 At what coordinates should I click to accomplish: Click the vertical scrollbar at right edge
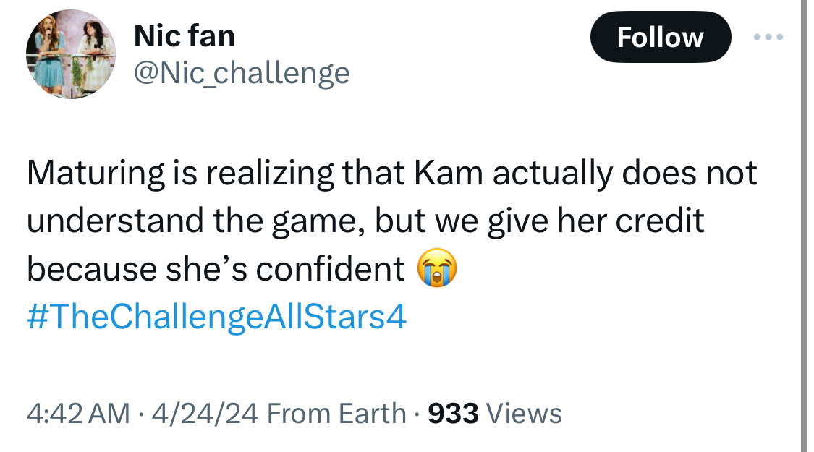[804, 226]
